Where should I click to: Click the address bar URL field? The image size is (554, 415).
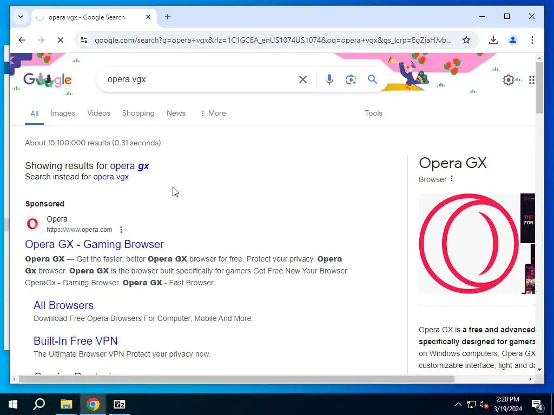click(273, 40)
